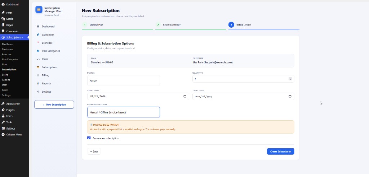
Task: Click the "INVOICE-BASED PAYMENT" notice heading
Action: point(106,125)
